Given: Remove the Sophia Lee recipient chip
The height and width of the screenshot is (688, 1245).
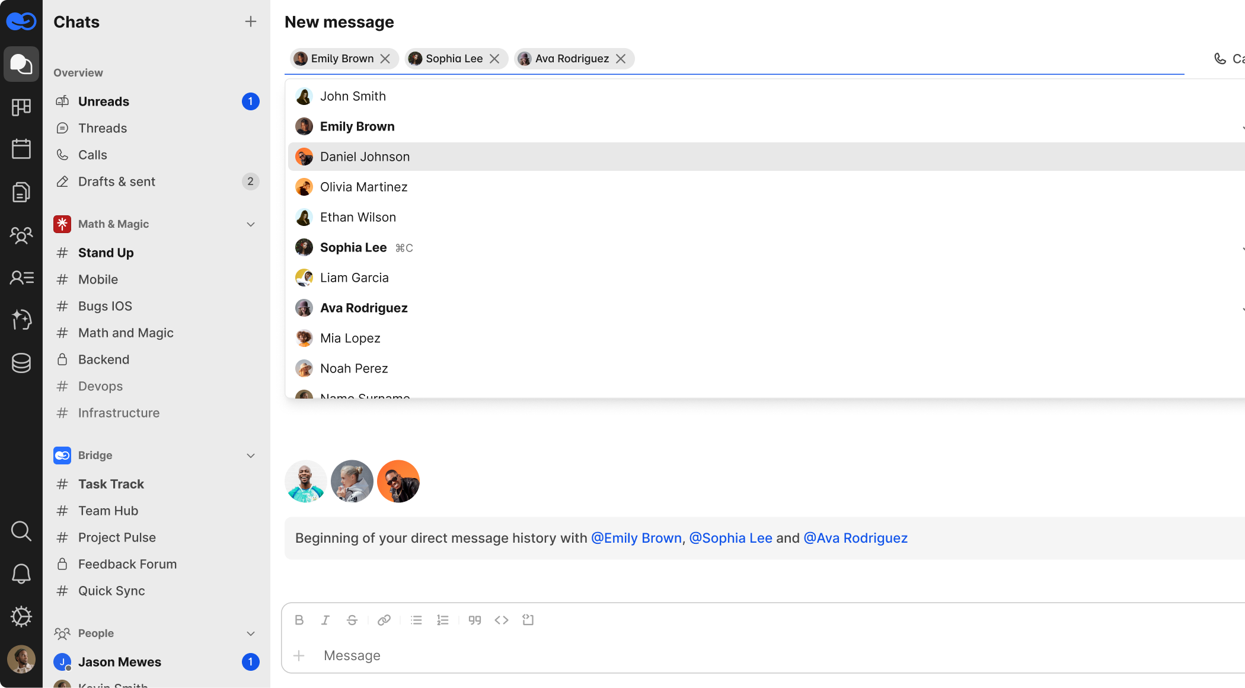Looking at the screenshot, I should pos(494,59).
